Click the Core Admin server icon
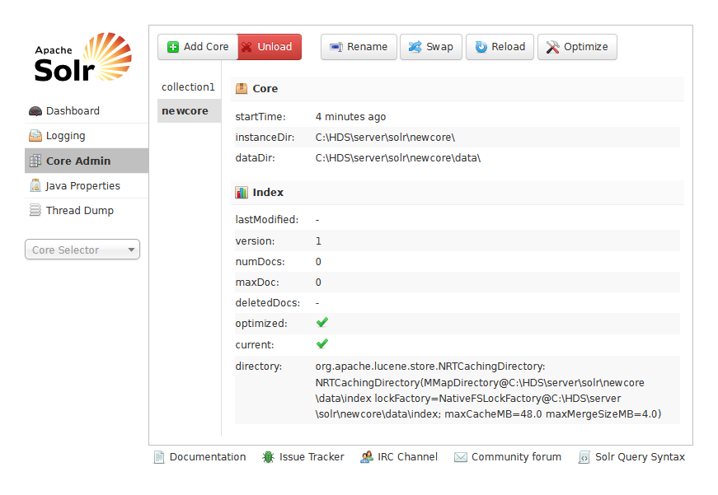The image size is (718, 495). [35, 161]
